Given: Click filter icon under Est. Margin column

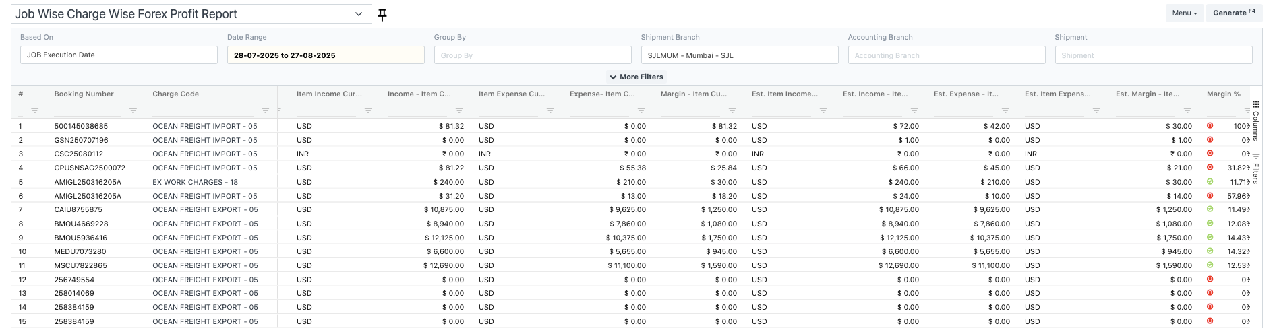Looking at the screenshot, I should point(1187,110).
